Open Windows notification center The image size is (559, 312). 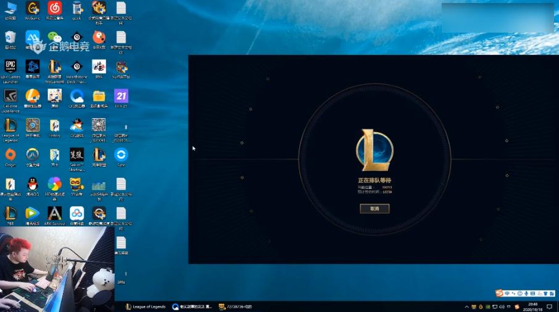pos(549,306)
